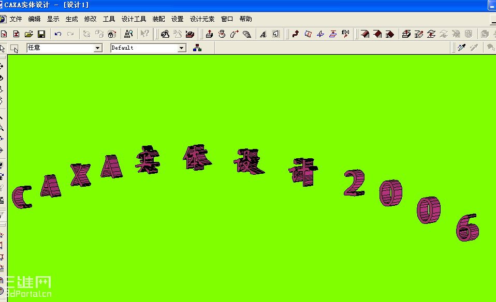Click the colored hierarchy tree icon
Screen dimensions: 496x302
click(197, 48)
